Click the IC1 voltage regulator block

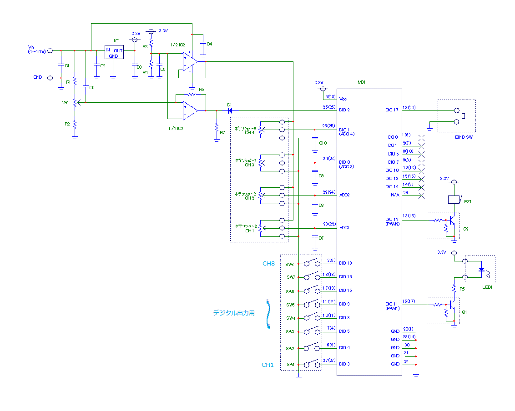[114, 52]
